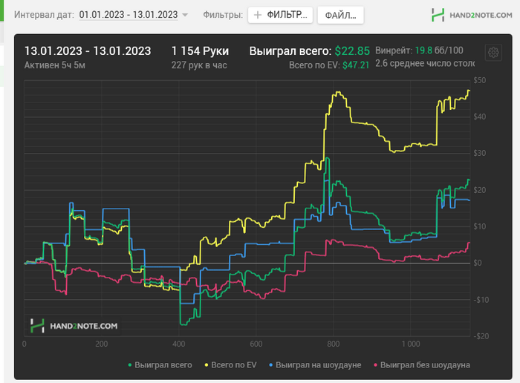520x383 pixels.
Task: Click the green dot beside Выиграл всего
Action: point(130,365)
